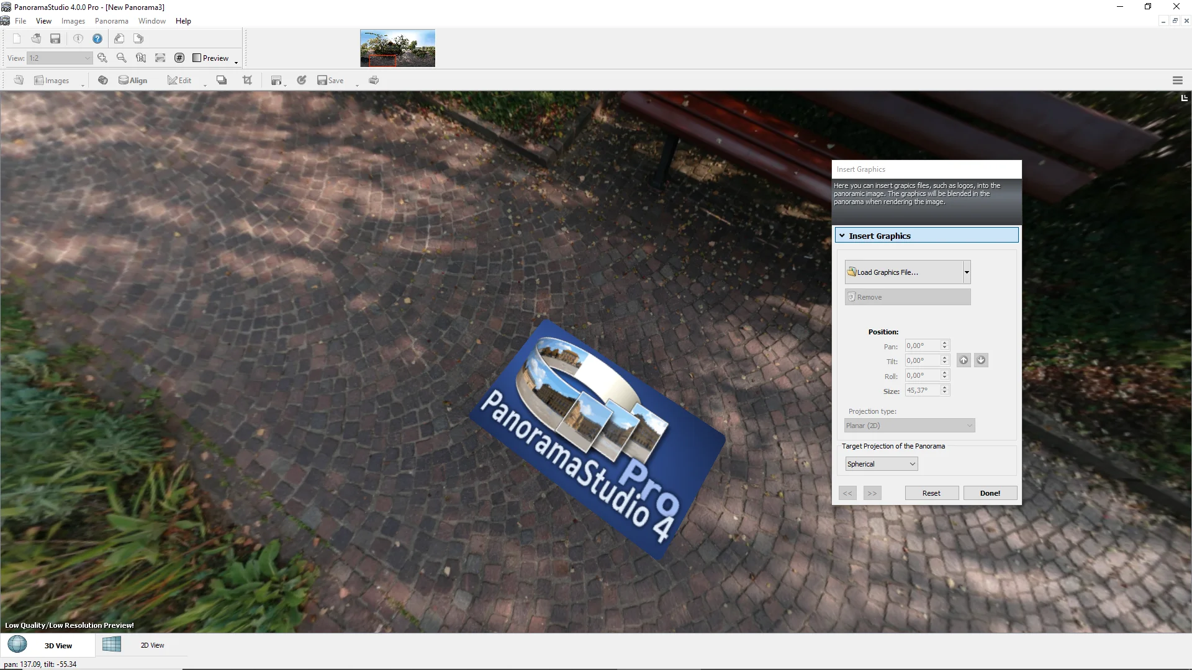
Task: Set view to 1:1 actual size
Action: pos(141,58)
